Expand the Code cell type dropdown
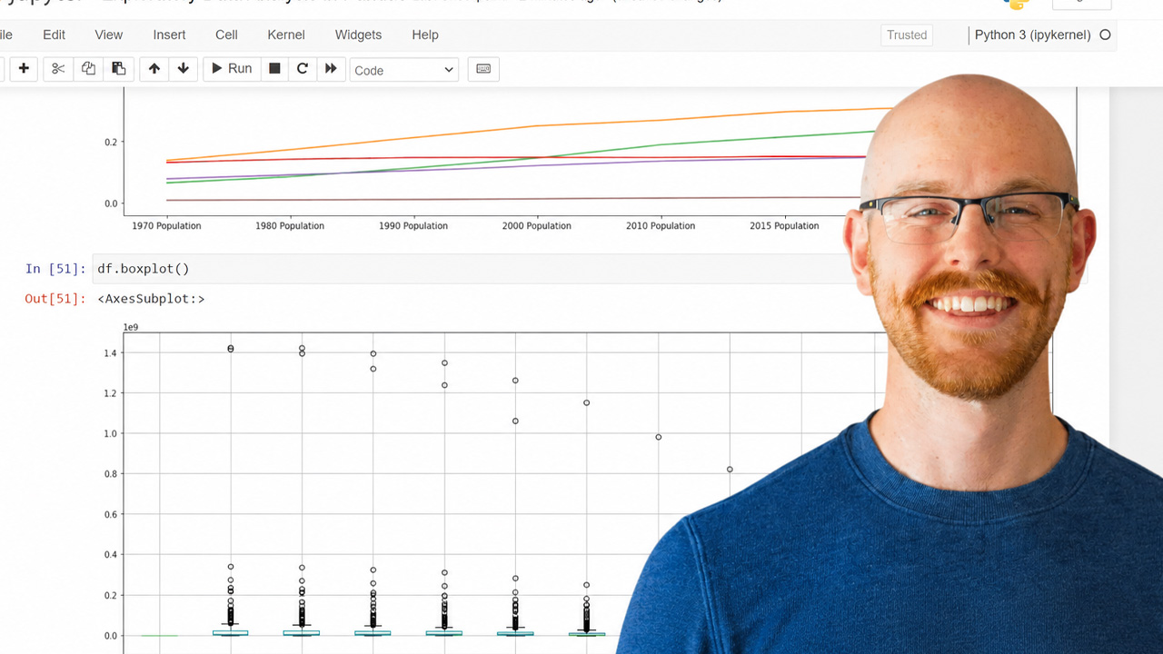 [404, 70]
